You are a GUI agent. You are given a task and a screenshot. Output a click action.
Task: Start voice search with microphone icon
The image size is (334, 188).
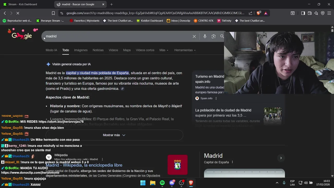(x=205, y=36)
